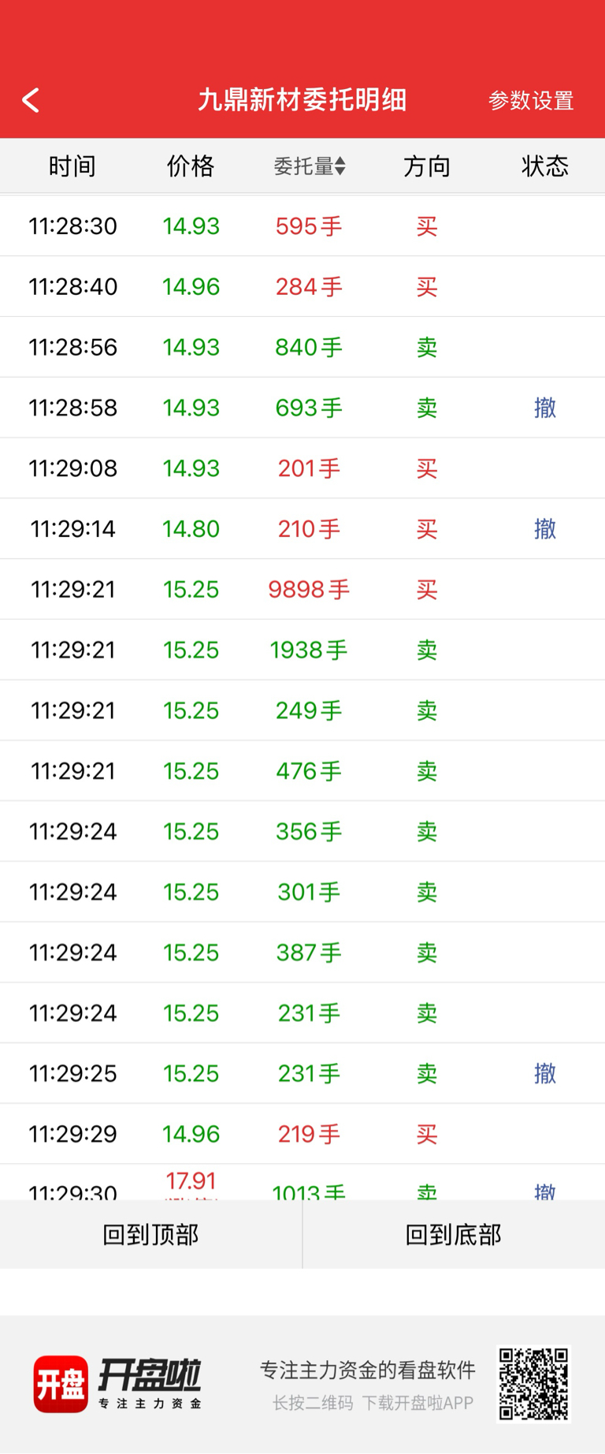Tap 撤 status on 11:29:25 row
Screen dimensions: 605x1454
coord(544,1073)
